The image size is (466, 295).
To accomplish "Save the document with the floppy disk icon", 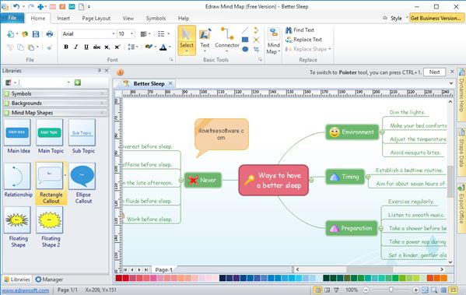I will pos(36,34).
